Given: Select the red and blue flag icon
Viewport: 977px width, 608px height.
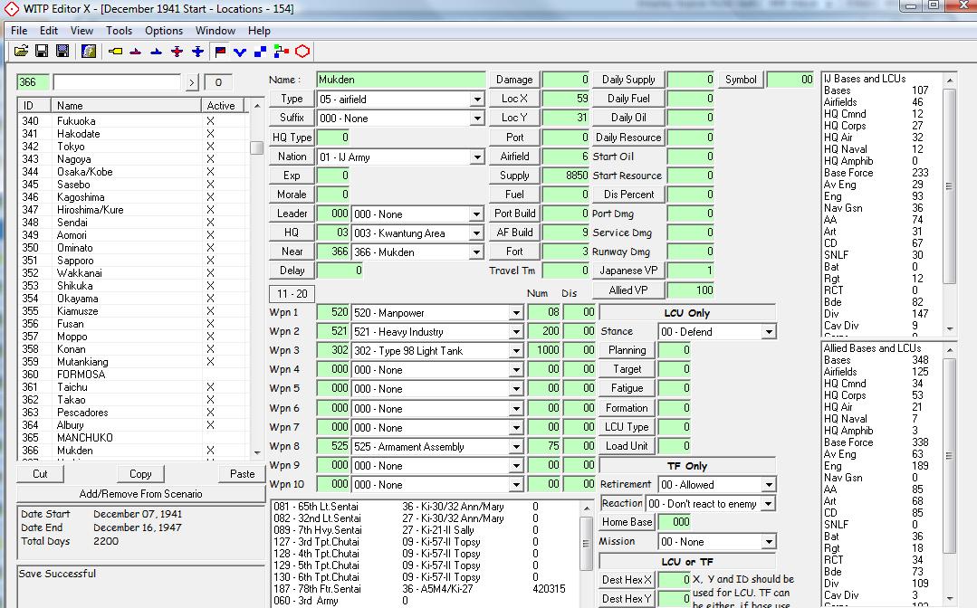Looking at the screenshot, I should (x=220, y=52).
